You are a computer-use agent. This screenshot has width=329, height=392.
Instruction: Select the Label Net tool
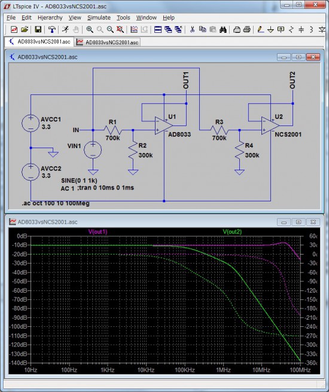coord(281,30)
